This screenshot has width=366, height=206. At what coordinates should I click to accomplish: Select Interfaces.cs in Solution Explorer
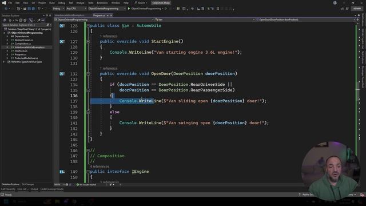pyautogui.click(x=21, y=51)
